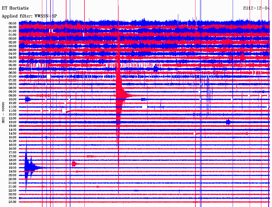
Task: Select the 08:30 time label
Action: (12, 88)
